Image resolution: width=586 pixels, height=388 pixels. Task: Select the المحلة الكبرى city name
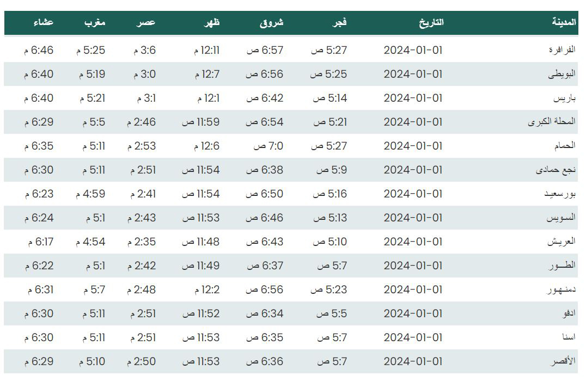552,122
